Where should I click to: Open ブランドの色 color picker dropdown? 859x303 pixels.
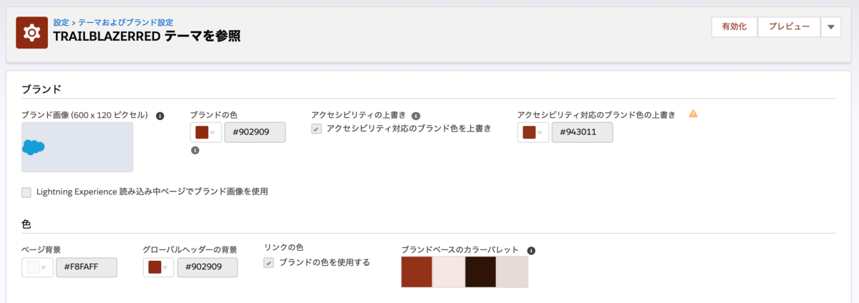[205, 133]
